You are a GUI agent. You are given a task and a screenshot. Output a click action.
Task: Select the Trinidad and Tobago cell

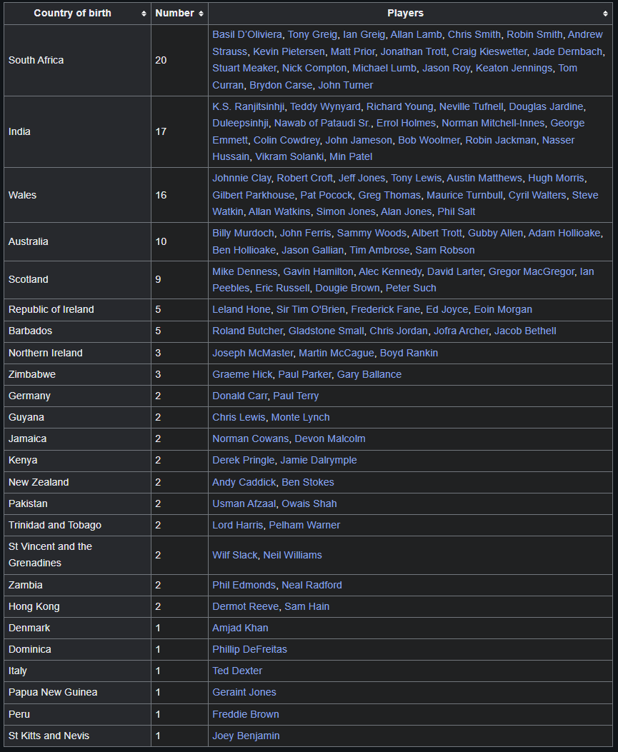tap(77, 525)
